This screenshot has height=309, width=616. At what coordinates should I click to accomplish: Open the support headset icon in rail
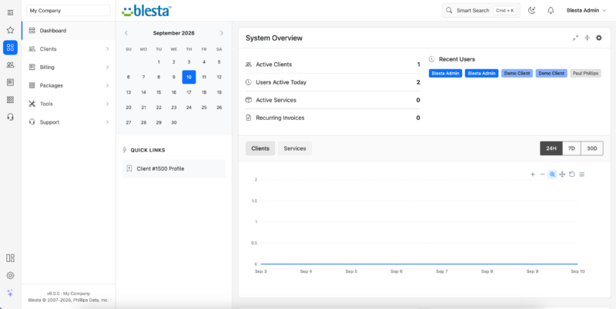tap(10, 117)
